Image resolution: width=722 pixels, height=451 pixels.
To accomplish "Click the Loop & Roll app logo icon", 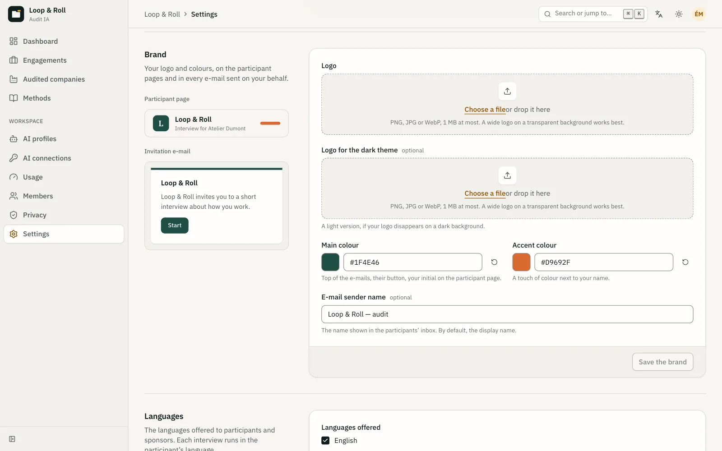I will point(16,14).
